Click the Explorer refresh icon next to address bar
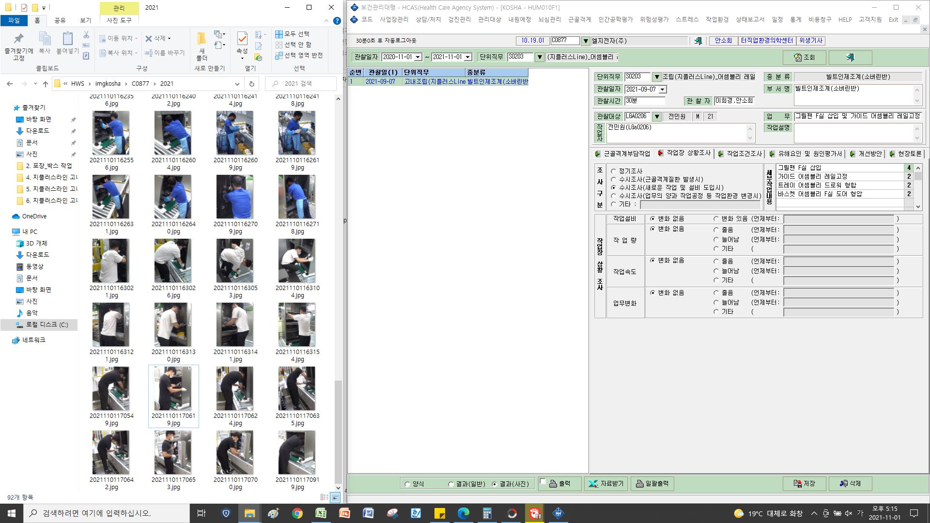The height and width of the screenshot is (523, 930). (x=251, y=84)
